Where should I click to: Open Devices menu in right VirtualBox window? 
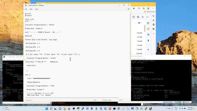(139, 59)
